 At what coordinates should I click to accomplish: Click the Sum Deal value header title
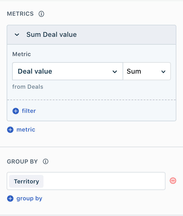coord(52,35)
